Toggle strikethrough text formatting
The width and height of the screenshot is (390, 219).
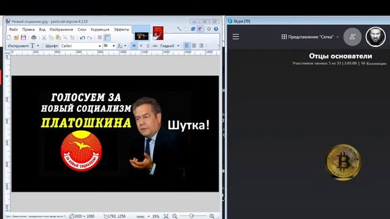pos(155,46)
